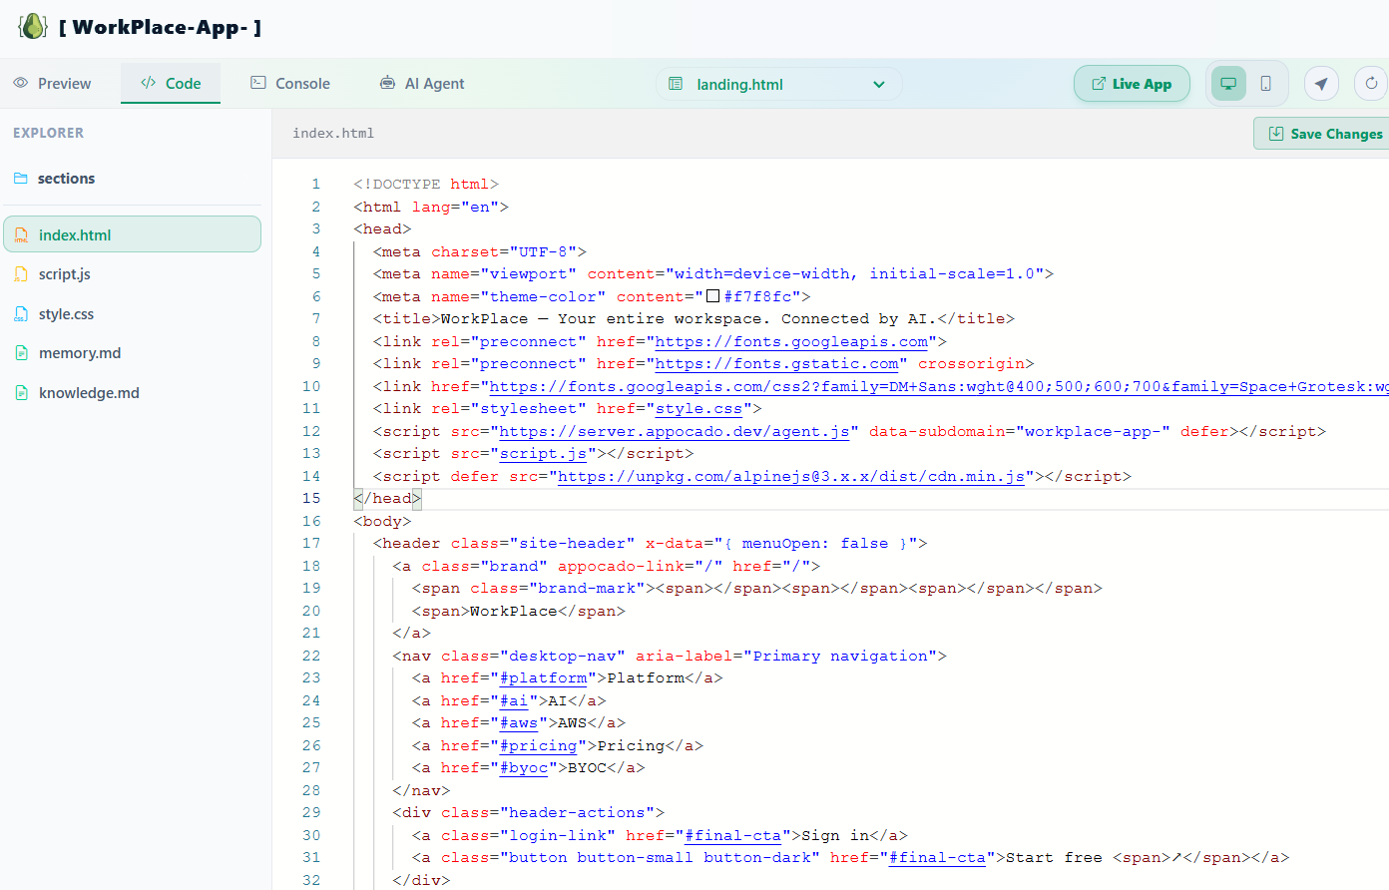Click the AI Agent robot icon

coord(387,83)
